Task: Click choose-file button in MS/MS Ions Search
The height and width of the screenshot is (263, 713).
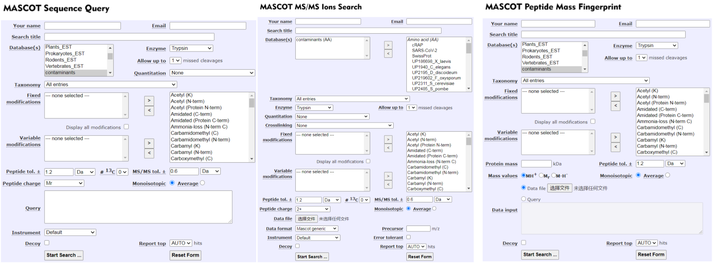Action: coord(306,219)
